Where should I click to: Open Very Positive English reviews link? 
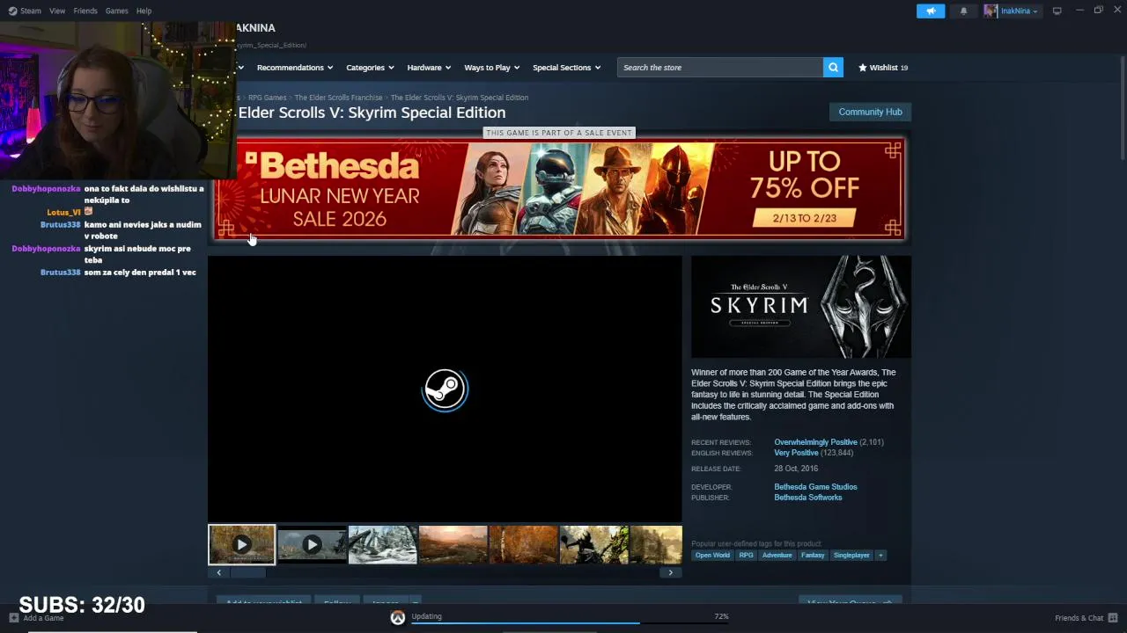coord(796,453)
